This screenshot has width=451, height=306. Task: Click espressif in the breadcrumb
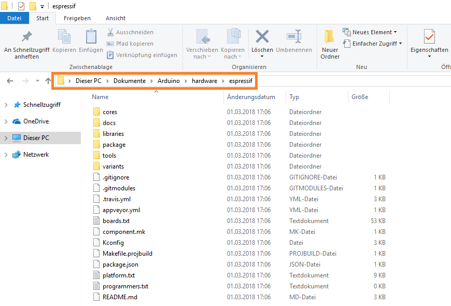coord(241,81)
